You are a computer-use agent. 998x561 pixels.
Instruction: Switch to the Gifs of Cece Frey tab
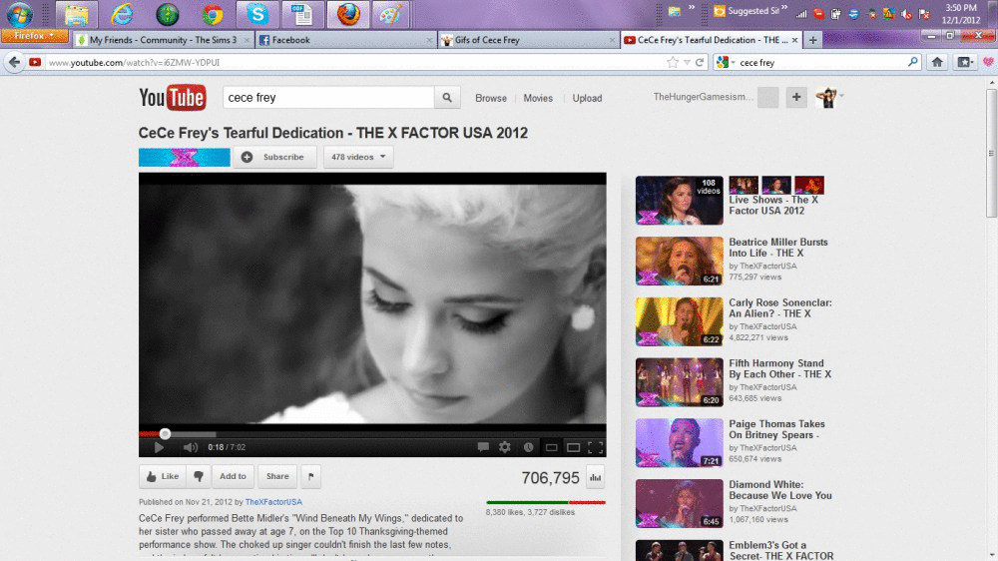tap(524, 40)
